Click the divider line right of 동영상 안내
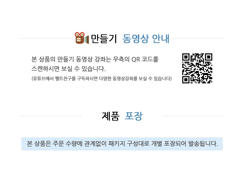This screenshot has width=245, height=190. 197,38
